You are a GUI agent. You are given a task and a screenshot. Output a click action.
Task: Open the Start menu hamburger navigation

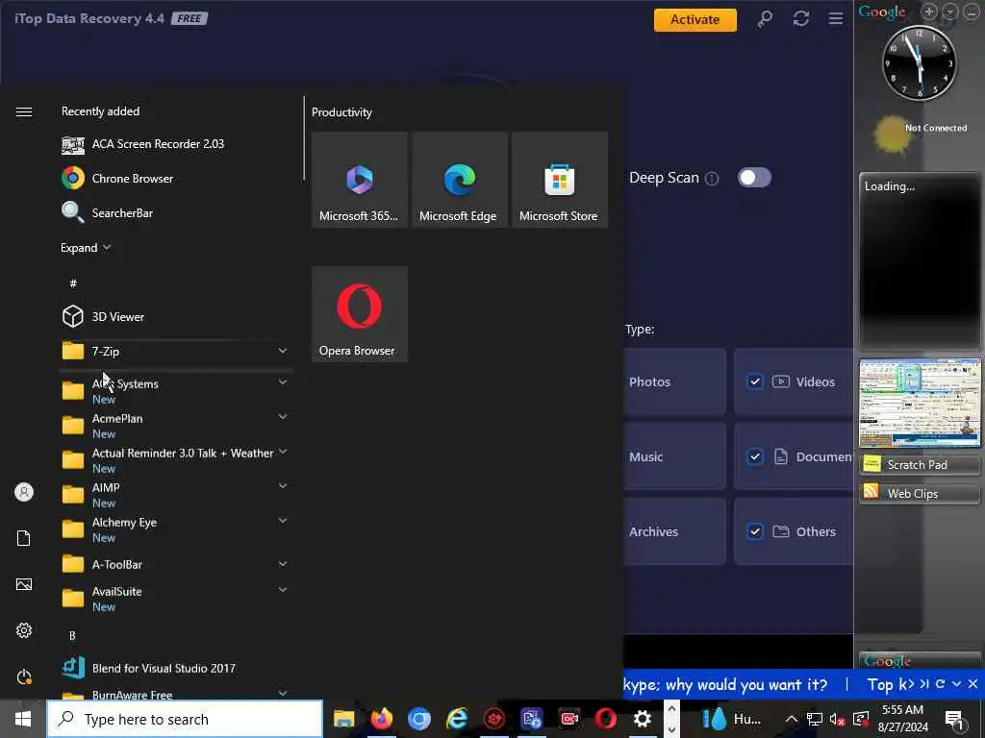tap(24, 111)
